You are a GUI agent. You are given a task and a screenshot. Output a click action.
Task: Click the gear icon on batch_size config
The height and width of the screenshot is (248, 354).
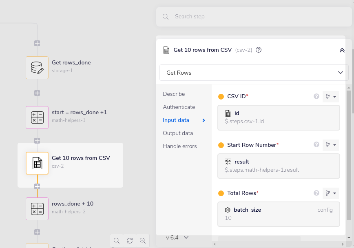coord(228,210)
